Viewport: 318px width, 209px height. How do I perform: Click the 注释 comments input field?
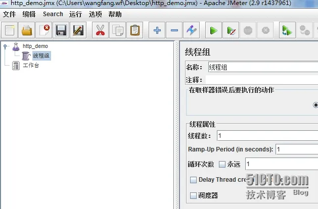coord(262,80)
